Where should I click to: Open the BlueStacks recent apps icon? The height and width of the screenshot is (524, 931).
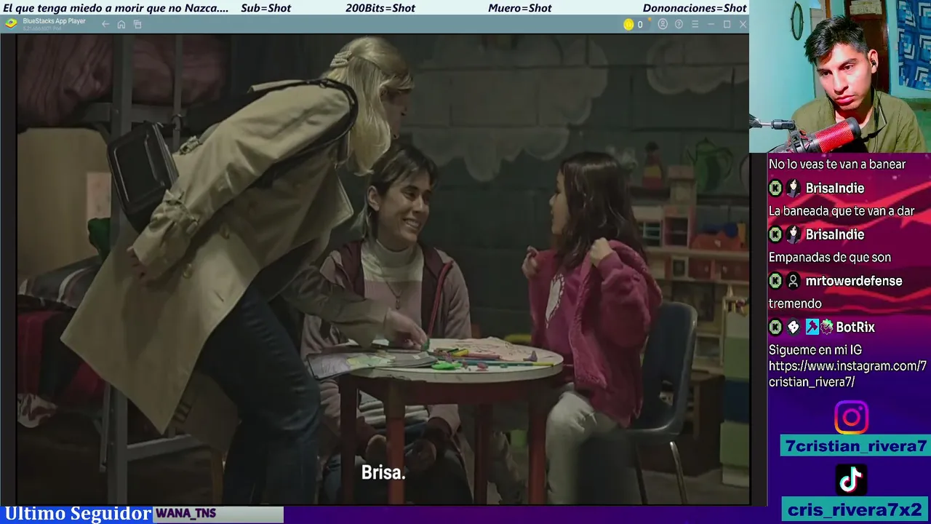coord(137,24)
